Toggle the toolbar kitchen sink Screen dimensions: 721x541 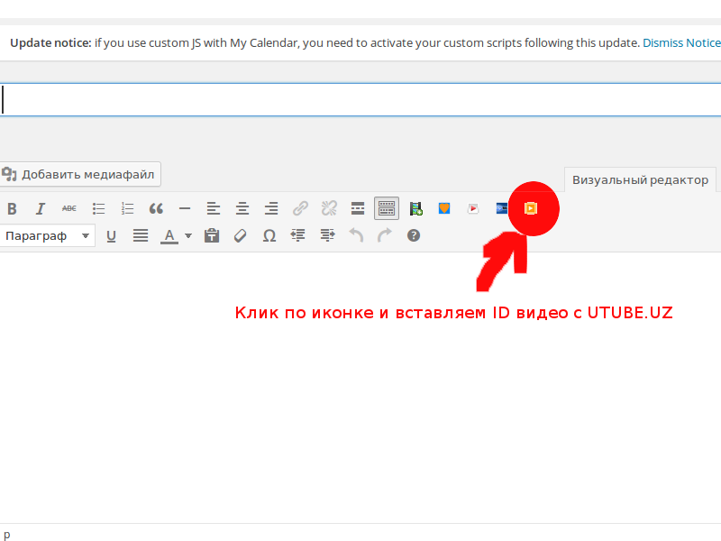tap(387, 208)
